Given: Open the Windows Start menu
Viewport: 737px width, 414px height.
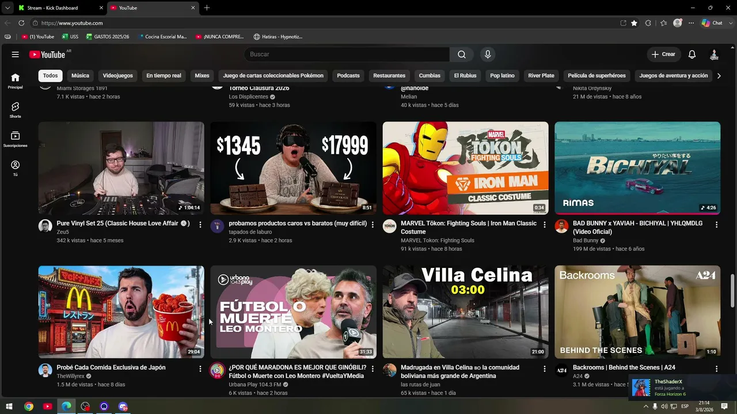Looking at the screenshot, I should [x=9, y=407].
